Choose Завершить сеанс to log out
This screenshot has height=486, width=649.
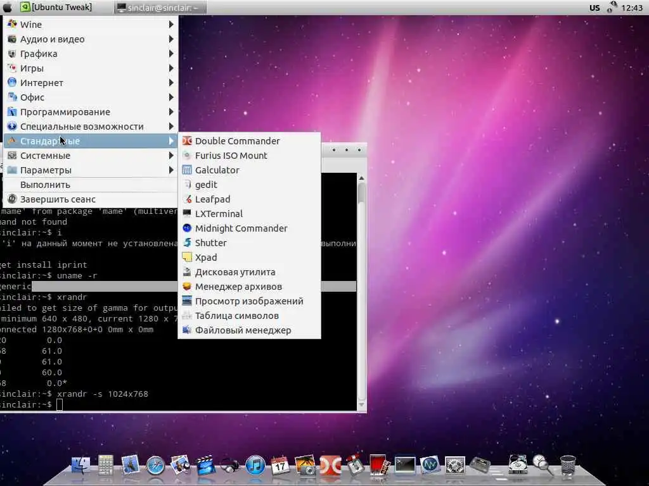91,199
